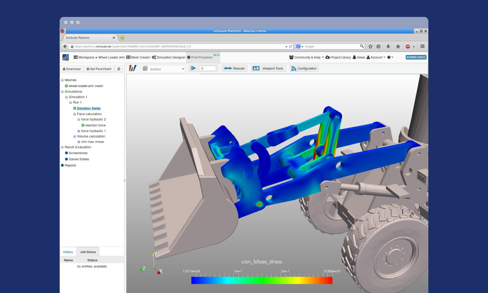Click the refresh icon beside Get ParaView
The image size is (488, 293).
tap(119, 69)
